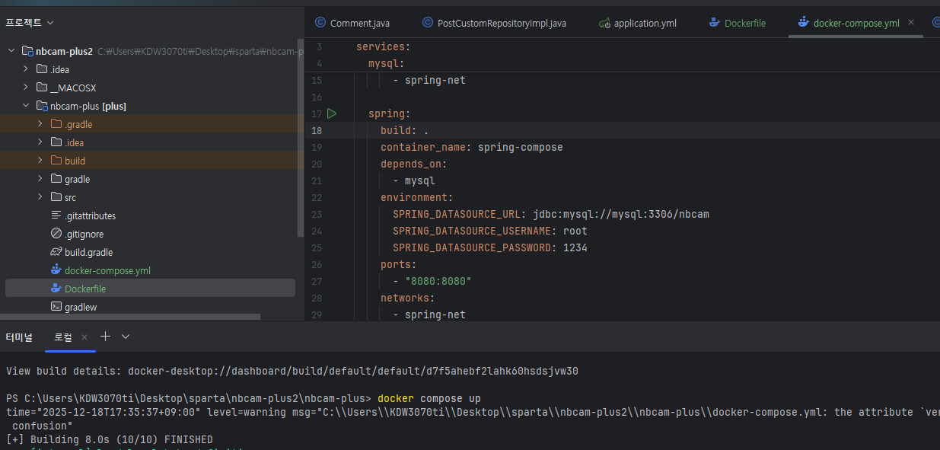Collapse the nbcam-plus [plus] module
The height and width of the screenshot is (450, 940).
click(26, 106)
